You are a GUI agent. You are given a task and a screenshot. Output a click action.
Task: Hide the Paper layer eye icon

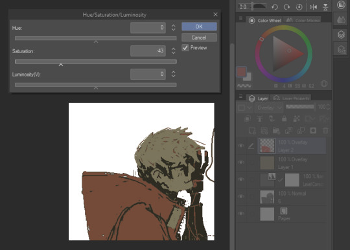tap(241, 214)
